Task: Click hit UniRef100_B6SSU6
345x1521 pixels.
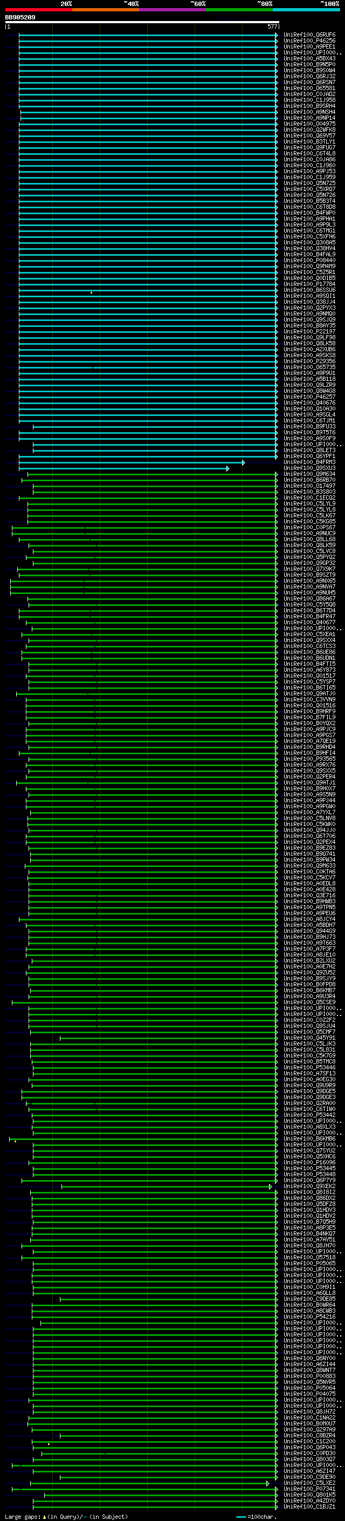Action: tap(309, 290)
